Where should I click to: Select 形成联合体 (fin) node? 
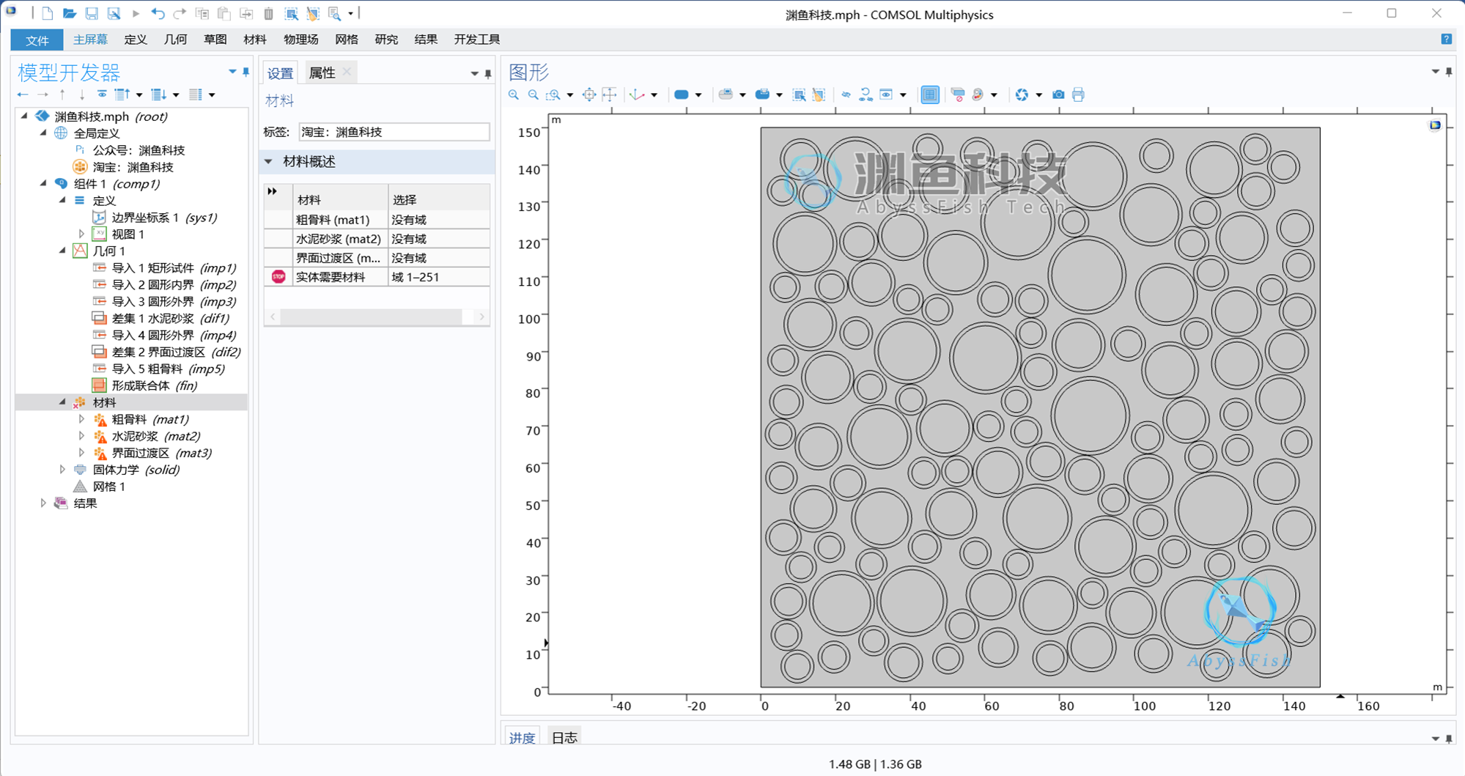tap(154, 385)
